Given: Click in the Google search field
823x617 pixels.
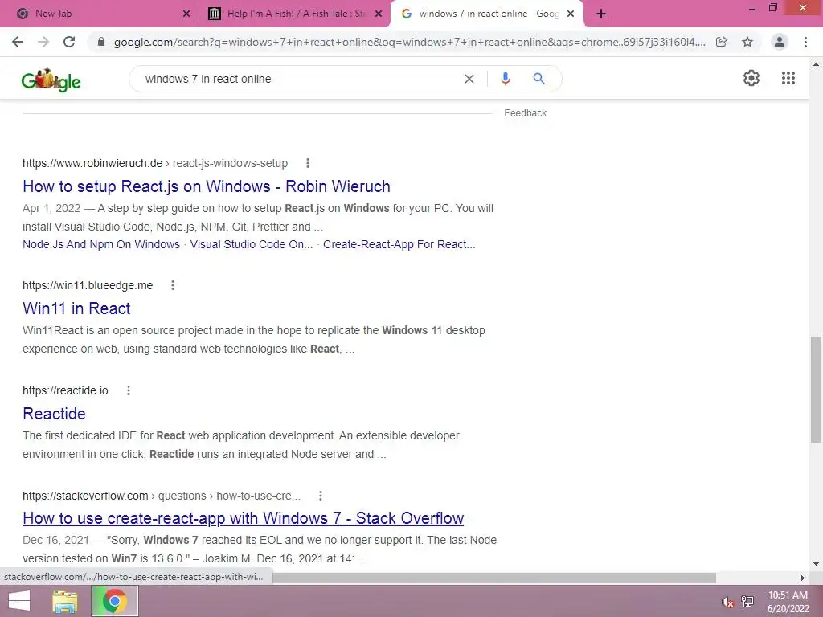Looking at the screenshot, I should [x=299, y=79].
